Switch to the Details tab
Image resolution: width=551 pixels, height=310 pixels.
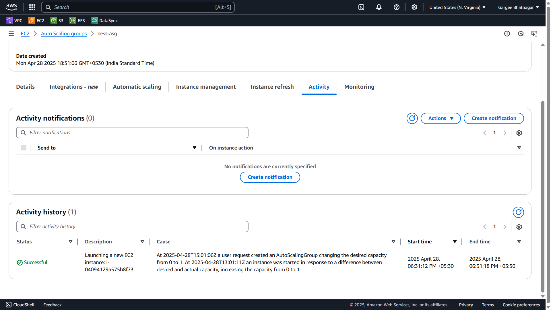click(x=25, y=87)
